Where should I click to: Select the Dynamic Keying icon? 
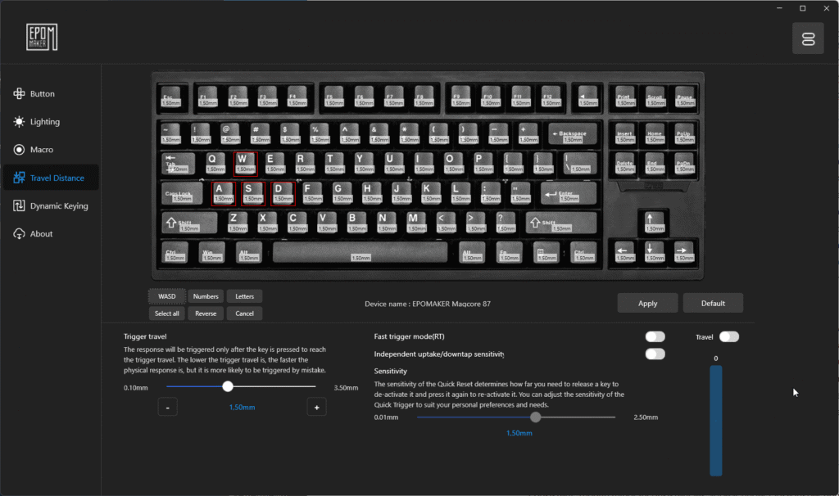coord(20,205)
